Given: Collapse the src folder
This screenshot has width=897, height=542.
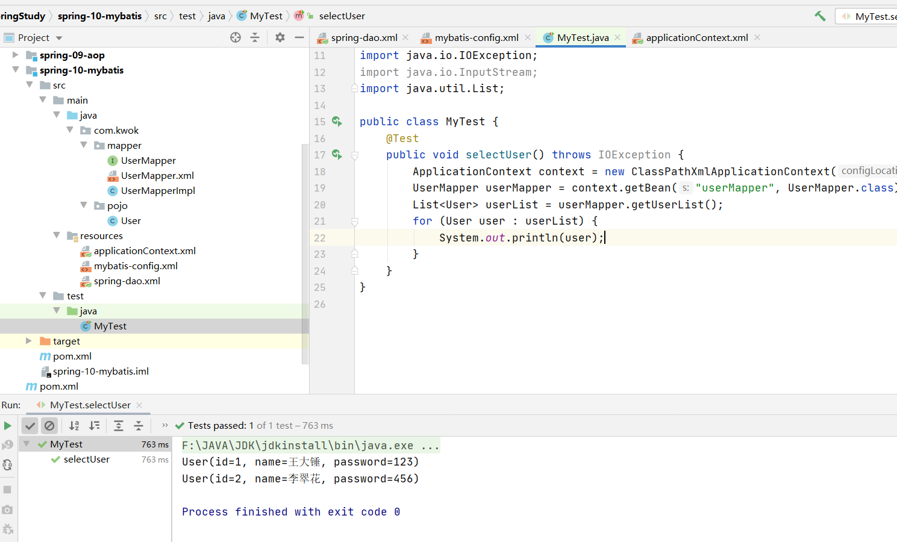Looking at the screenshot, I should (30, 85).
